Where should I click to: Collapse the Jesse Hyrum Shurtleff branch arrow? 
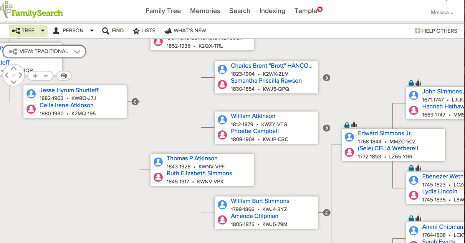coord(135,102)
